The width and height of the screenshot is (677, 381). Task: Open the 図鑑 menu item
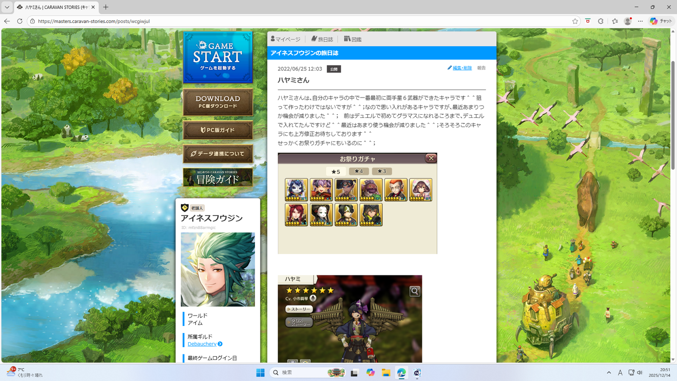pyautogui.click(x=352, y=39)
